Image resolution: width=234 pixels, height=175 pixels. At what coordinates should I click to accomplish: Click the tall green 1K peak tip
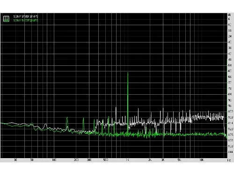pos(128,73)
